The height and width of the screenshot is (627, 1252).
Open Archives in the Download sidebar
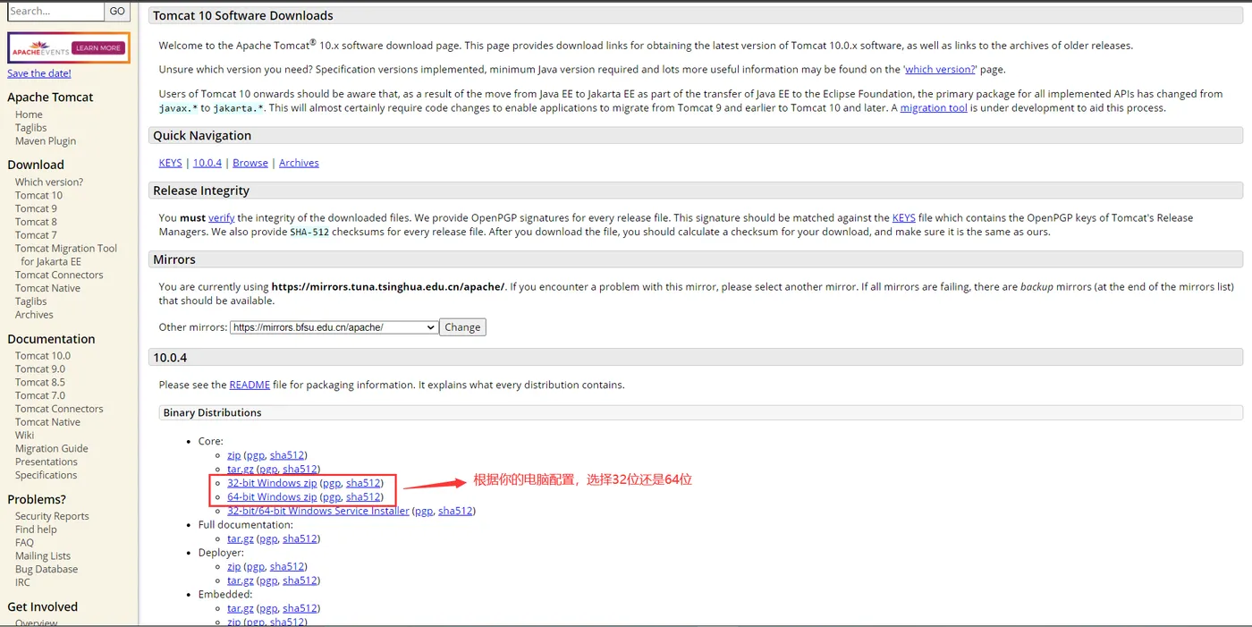(34, 315)
